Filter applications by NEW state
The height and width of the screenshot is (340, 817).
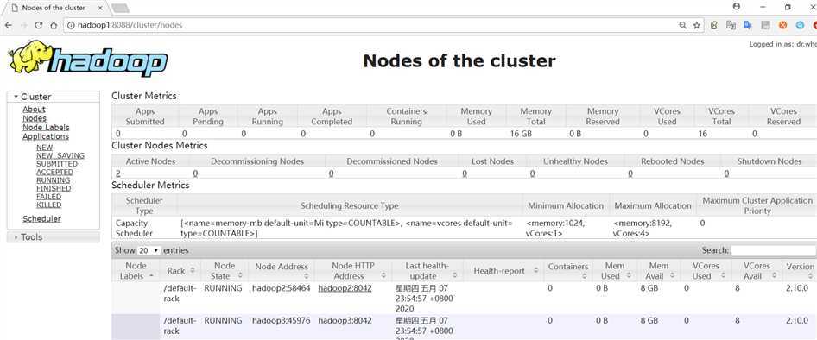coord(44,148)
